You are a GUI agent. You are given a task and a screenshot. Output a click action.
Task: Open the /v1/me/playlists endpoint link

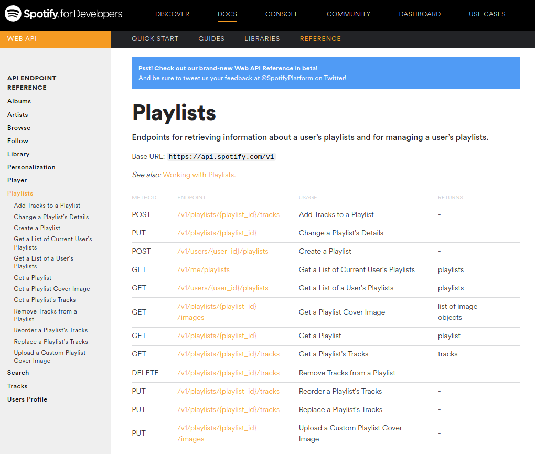[x=204, y=270]
